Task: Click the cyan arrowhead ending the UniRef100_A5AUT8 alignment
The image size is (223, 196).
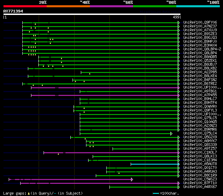Action: pos(179,164)
